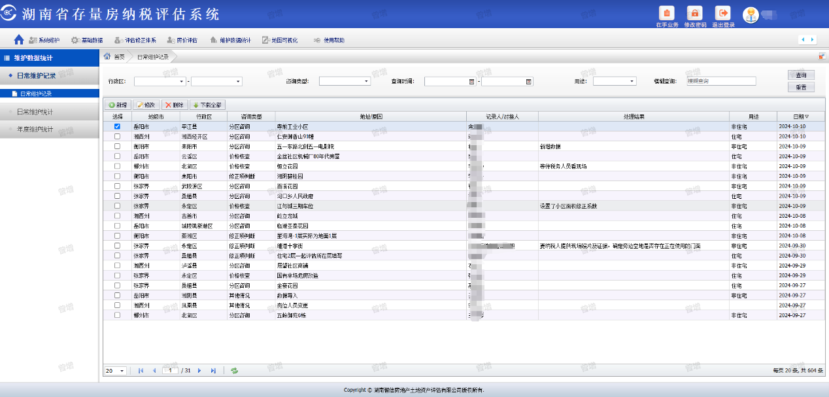The width and height of the screenshot is (829, 397).
Task: Check the 五岭御苑6栋 row checkbox
Action: (117, 315)
